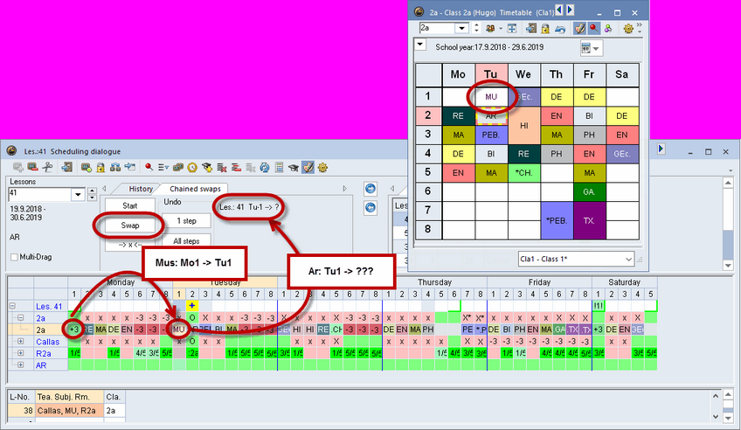Click the Undo 1 step button
741x430 pixels.
186,220
